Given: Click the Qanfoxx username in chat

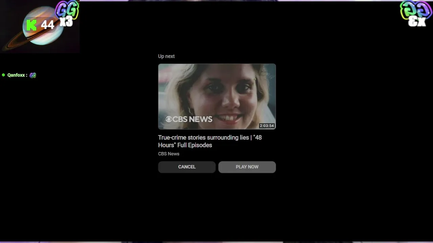Looking at the screenshot, I should pyautogui.click(x=16, y=75).
